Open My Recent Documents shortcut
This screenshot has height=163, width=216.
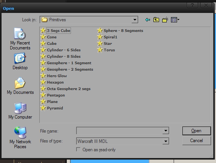coord(20,39)
